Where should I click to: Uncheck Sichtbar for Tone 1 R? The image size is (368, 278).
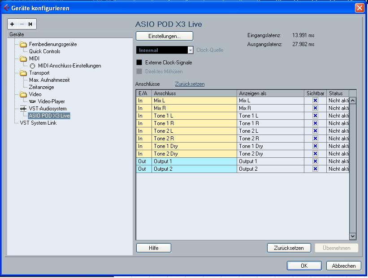tap(315, 123)
